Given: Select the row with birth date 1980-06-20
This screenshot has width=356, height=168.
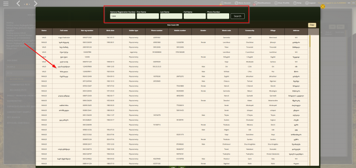Looking at the screenshot, I should (172, 105).
